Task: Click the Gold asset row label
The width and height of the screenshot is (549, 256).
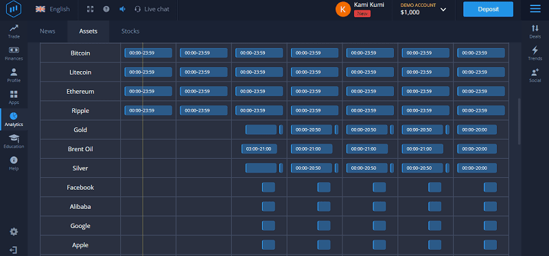Action: coord(80,130)
